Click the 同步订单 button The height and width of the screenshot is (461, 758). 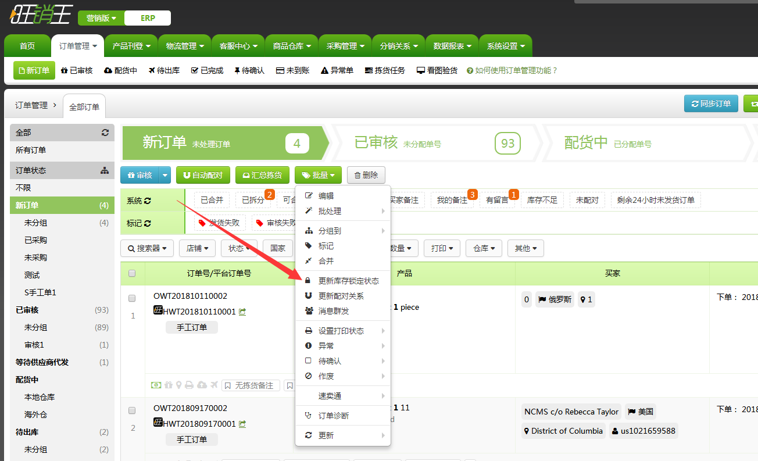[711, 103]
